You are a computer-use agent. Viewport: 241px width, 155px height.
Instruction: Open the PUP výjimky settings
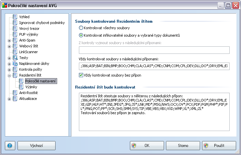(x=29, y=34)
